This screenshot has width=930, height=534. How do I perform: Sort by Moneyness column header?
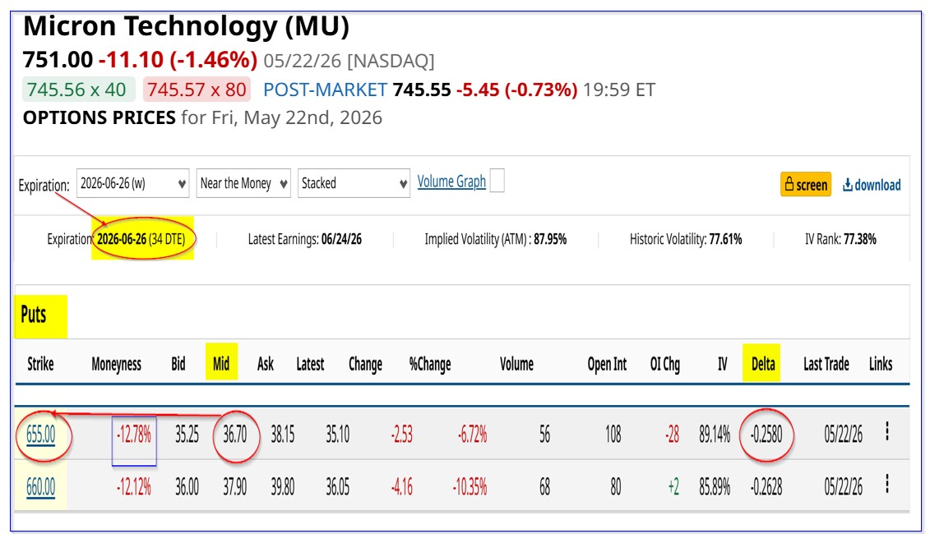(x=116, y=364)
